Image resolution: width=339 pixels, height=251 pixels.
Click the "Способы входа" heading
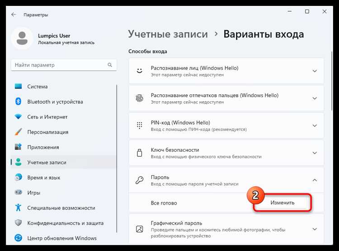coord(148,51)
